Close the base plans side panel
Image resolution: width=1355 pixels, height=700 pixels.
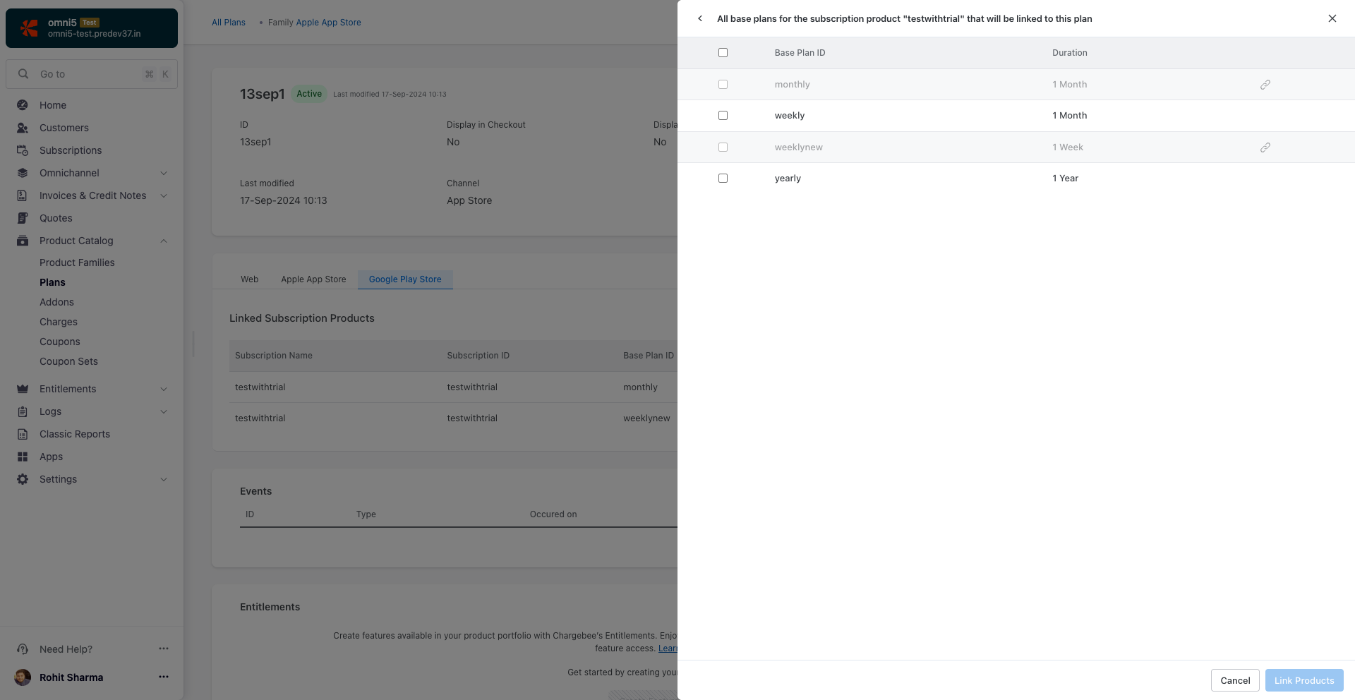point(1332,18)
